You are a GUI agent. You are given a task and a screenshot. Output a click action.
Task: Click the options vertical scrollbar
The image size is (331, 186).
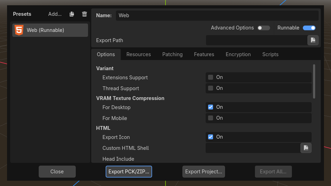(x=314, y=81)
